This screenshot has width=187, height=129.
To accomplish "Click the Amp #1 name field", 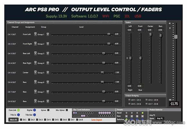I will coord(160,118).
